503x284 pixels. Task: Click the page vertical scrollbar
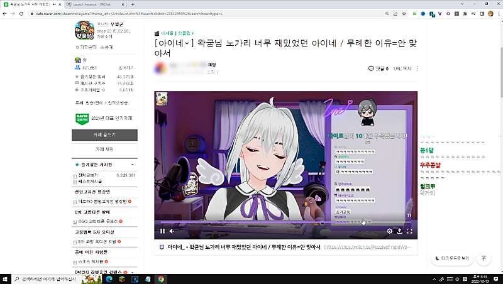pos(500,72)
